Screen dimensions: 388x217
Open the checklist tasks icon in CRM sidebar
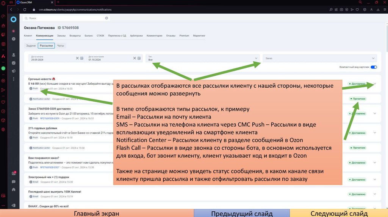point(14,63)
